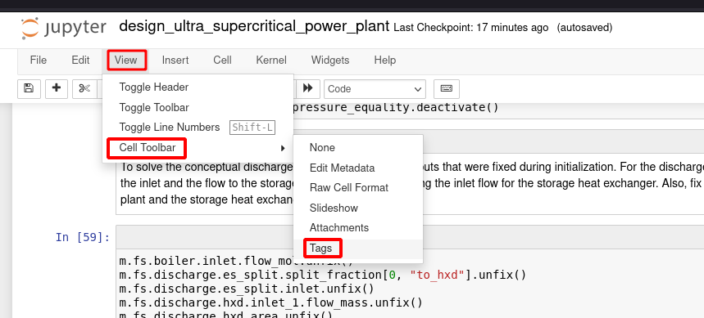
Task: Cut selected cells with scissors icon
Action: point(84,88)
